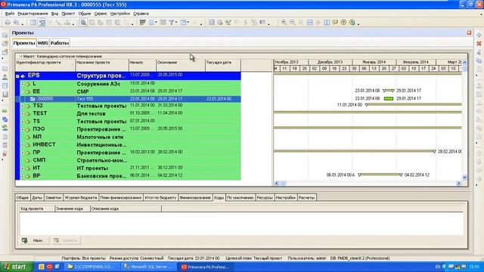Click the Значение кода column header

(x=72, y=209)
